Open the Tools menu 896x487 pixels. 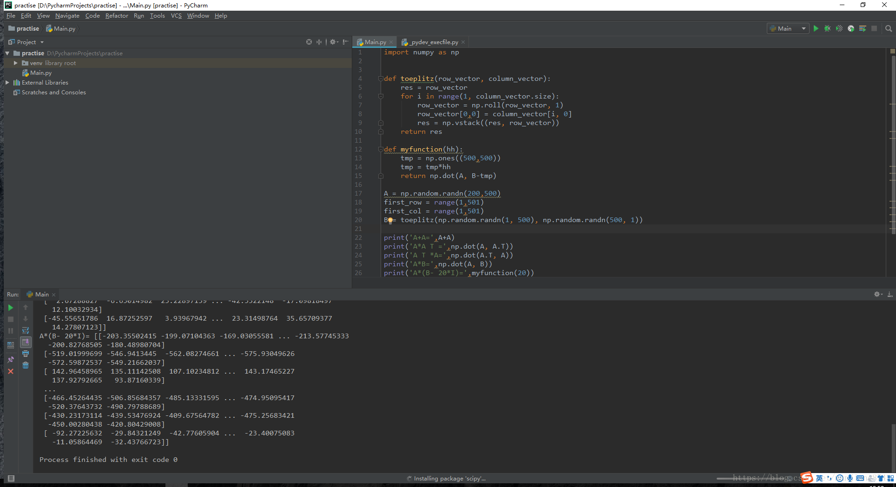point(158,16)
